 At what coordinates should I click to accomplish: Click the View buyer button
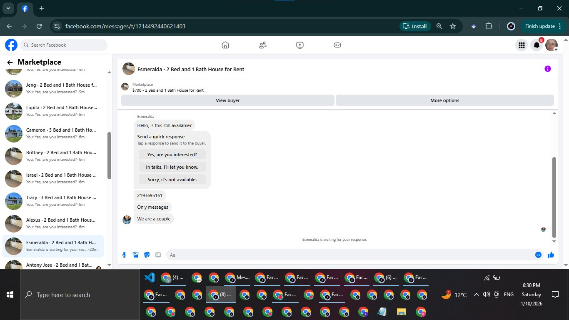click(227, 100)
